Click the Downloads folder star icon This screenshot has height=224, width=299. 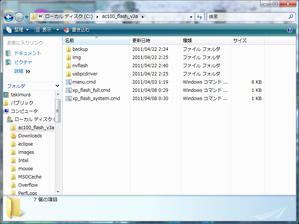[x=13, y=136]
